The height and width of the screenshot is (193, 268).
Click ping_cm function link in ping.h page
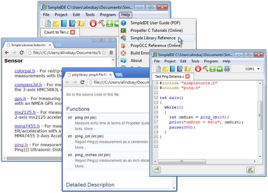tap(82, 136)
